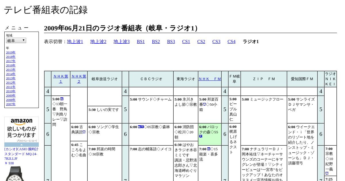
Task: Click the rerun icon after 古典講読
Action: [x=84, y=132]
